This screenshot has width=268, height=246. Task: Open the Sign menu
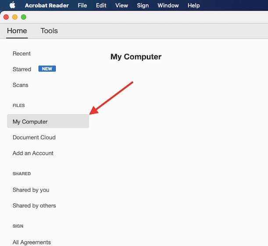coord(143,5)
